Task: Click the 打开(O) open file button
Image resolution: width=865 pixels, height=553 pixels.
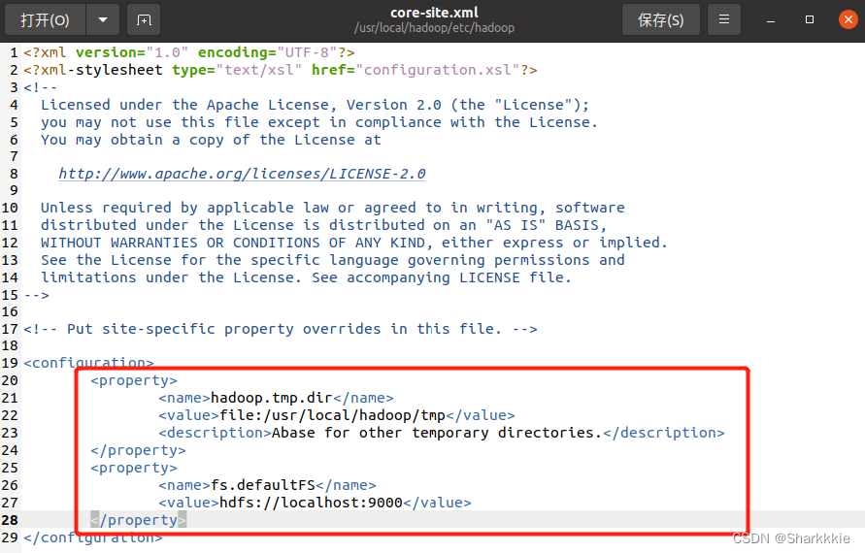Action: (x=46, y=20)
